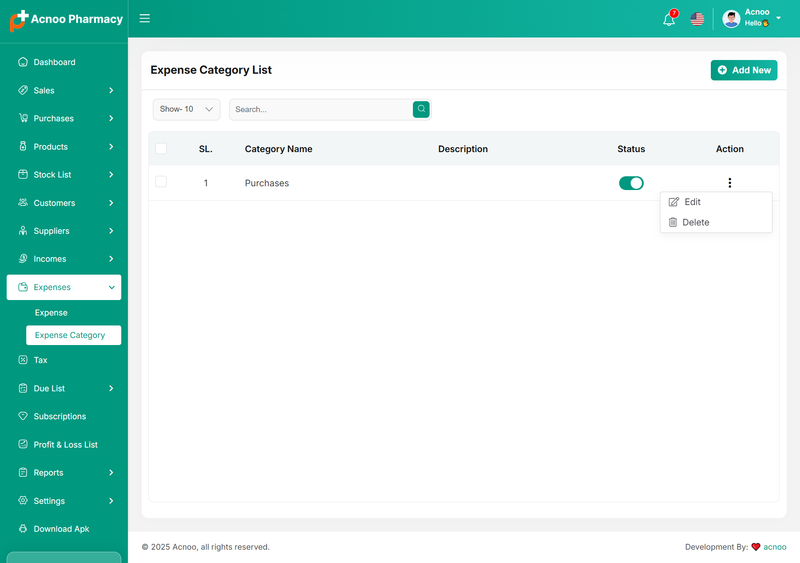The height and width of the screenshot is (563, 800).
Task: Go to the Expense submenu item
Action: tap(51, 313)
